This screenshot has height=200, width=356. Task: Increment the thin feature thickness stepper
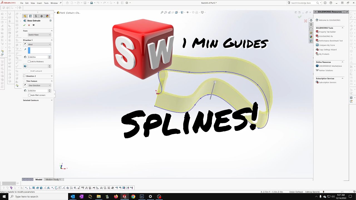point(50,90)
